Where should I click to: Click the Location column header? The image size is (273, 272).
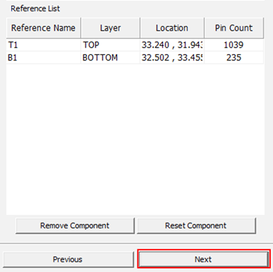point(172,28)
